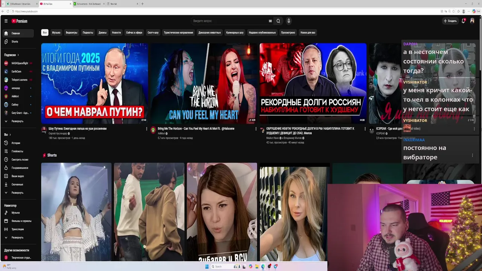Viewport: 482px width, 271px height.
Task: Open Фильмы и сериалы
Action: click(x=18, y=221)
